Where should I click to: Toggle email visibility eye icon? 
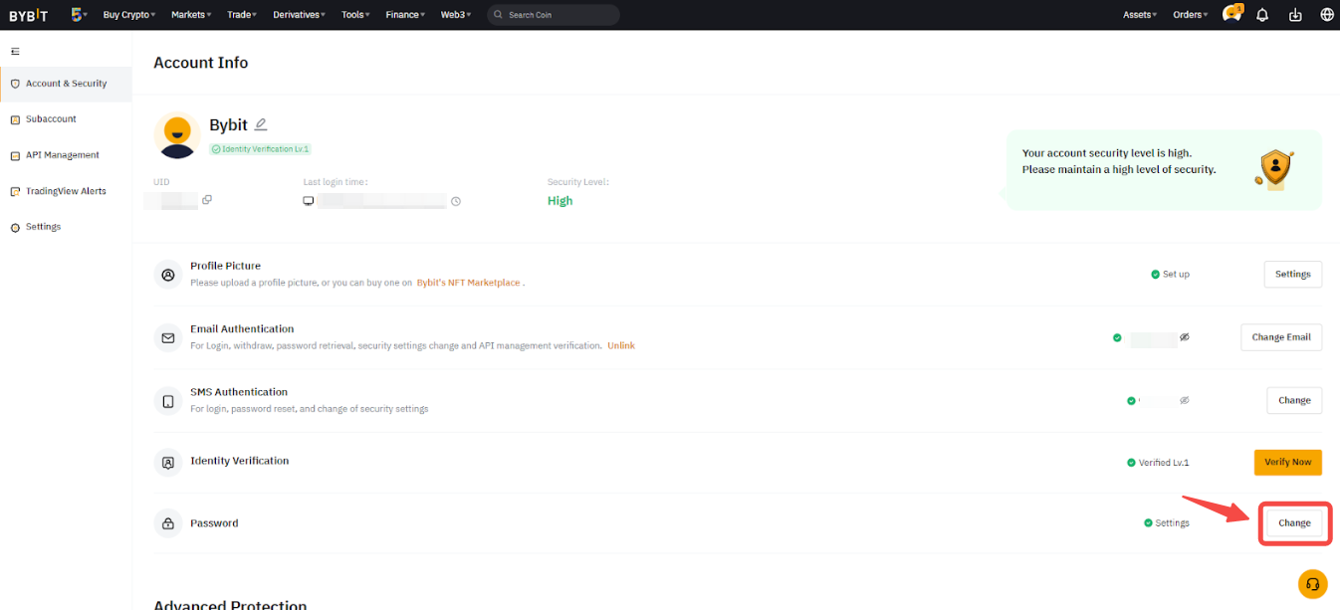(1185, 337)
